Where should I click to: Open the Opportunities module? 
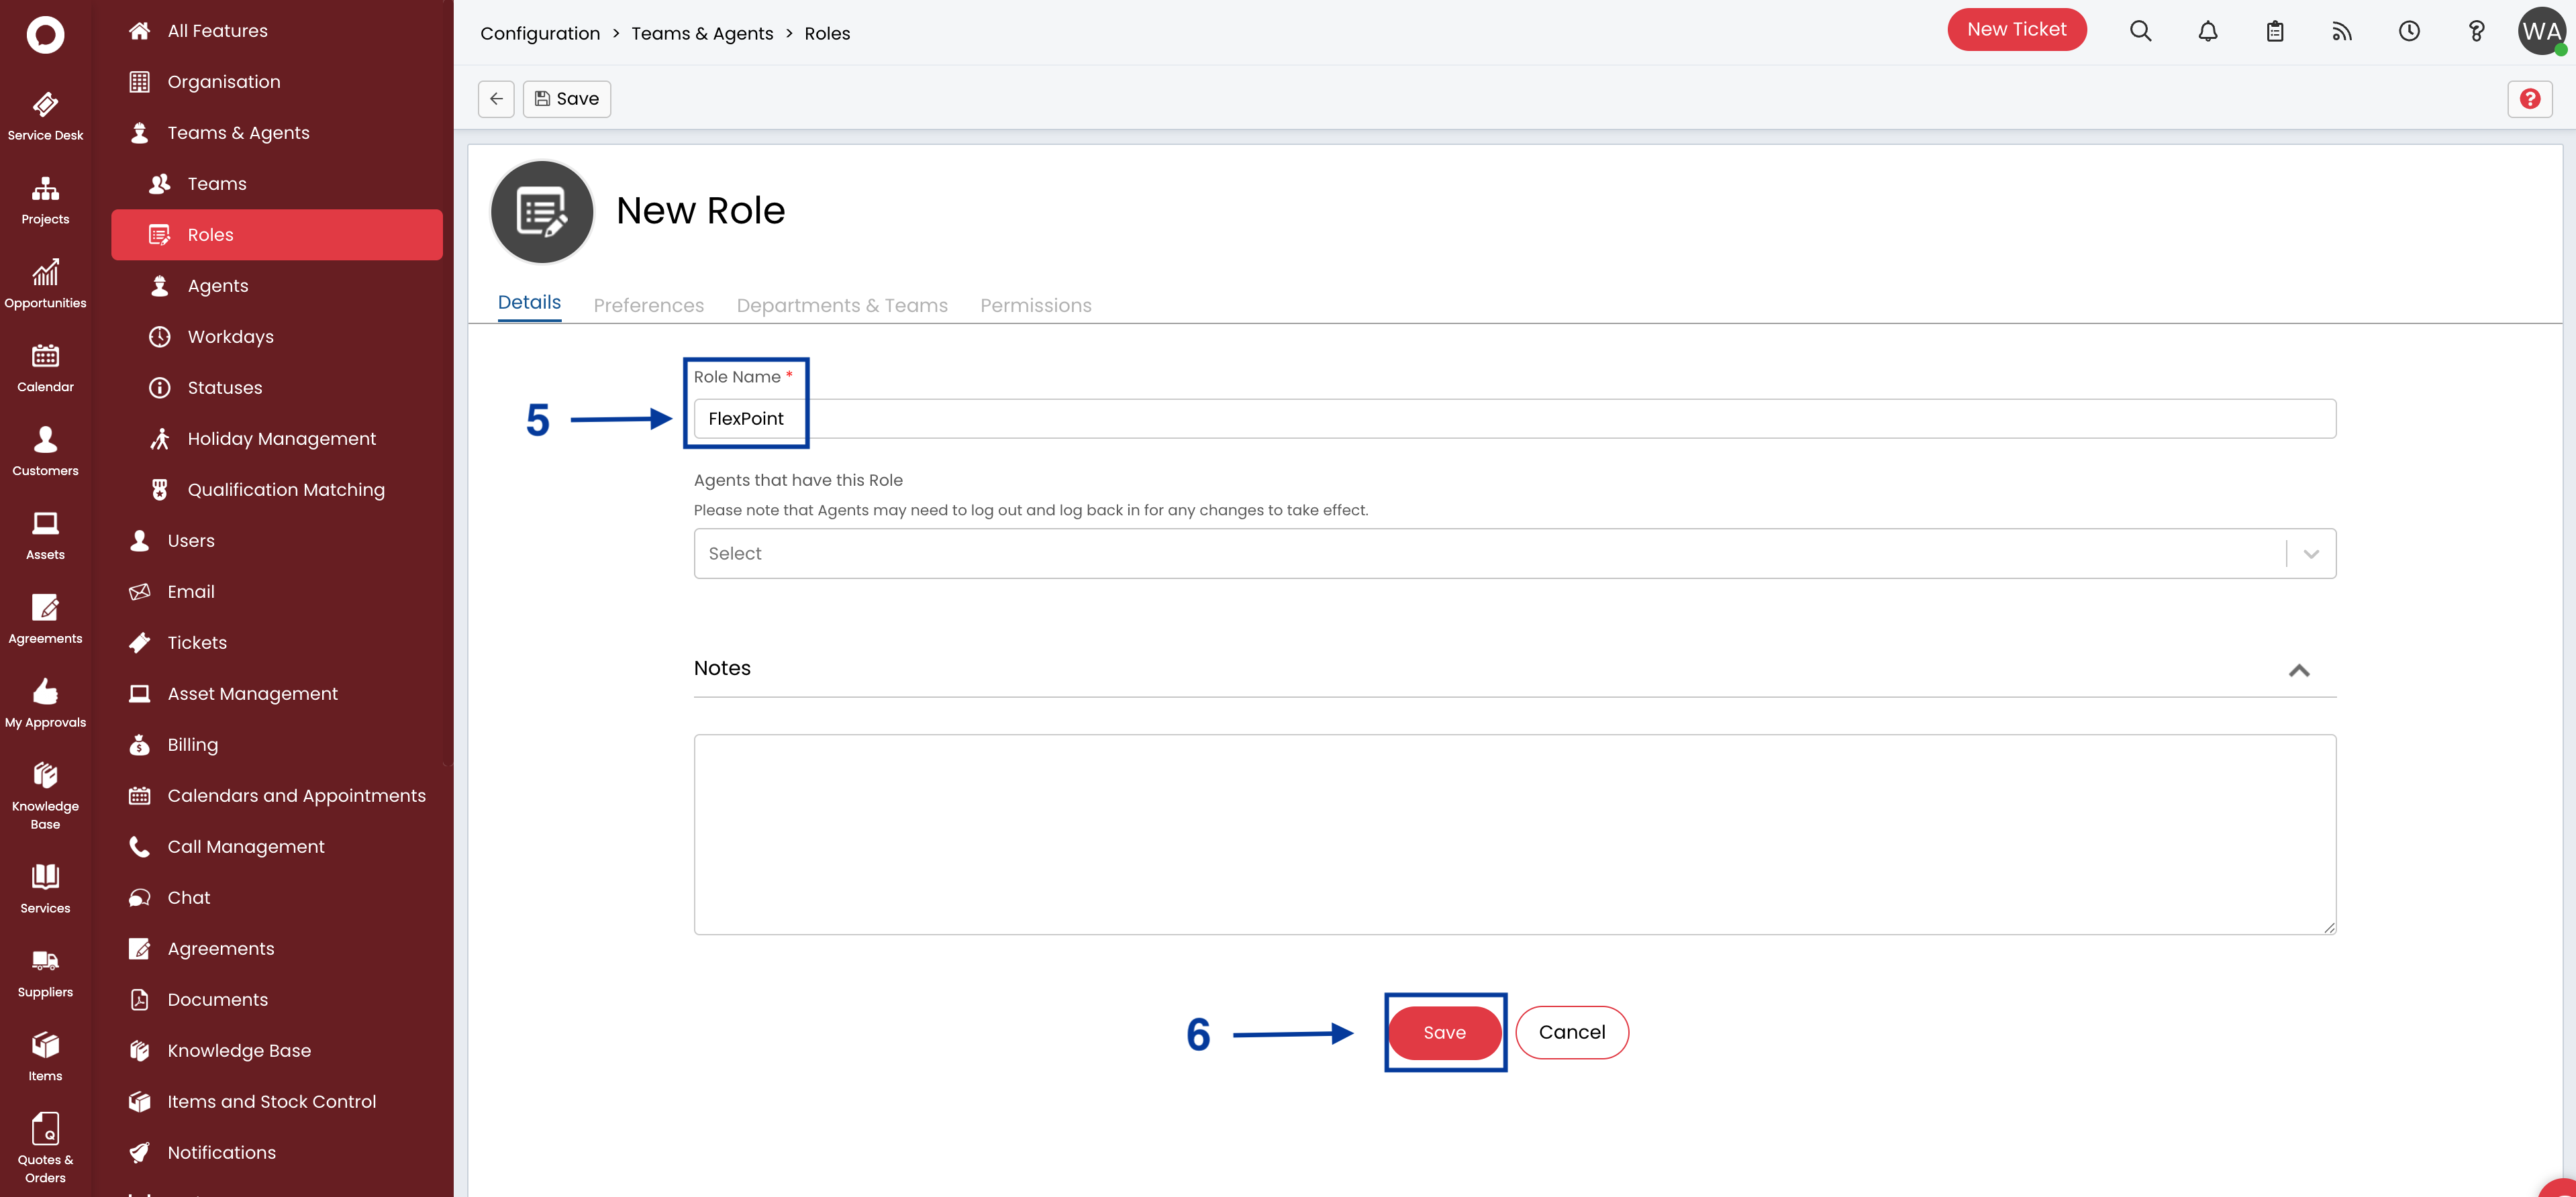tap(45, 284)
